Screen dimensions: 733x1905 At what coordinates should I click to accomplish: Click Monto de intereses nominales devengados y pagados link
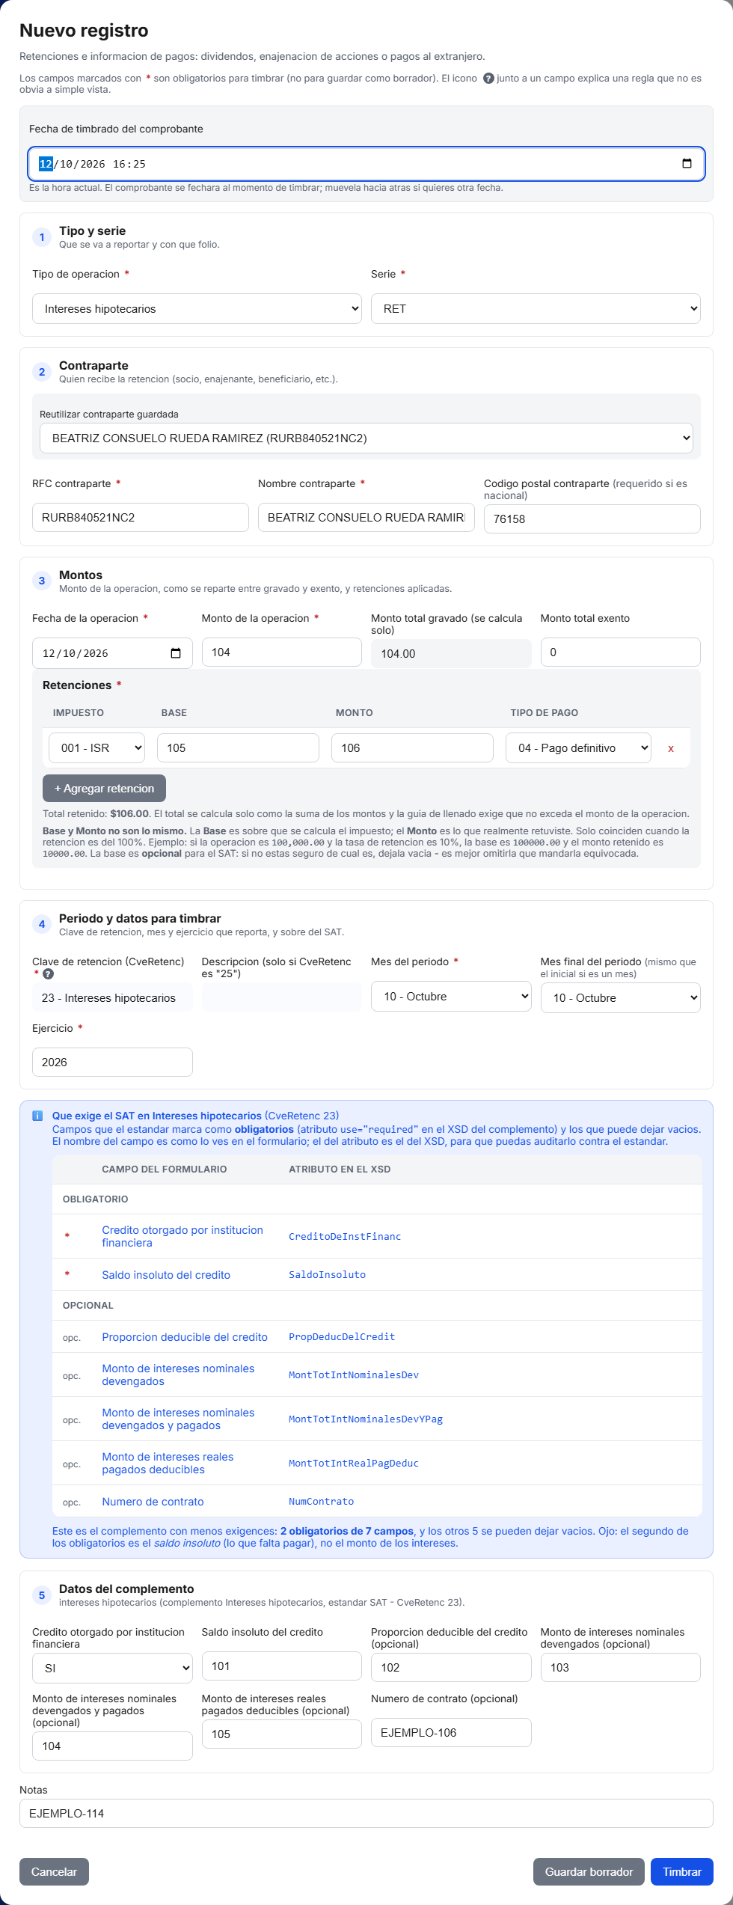point(178,1419)
